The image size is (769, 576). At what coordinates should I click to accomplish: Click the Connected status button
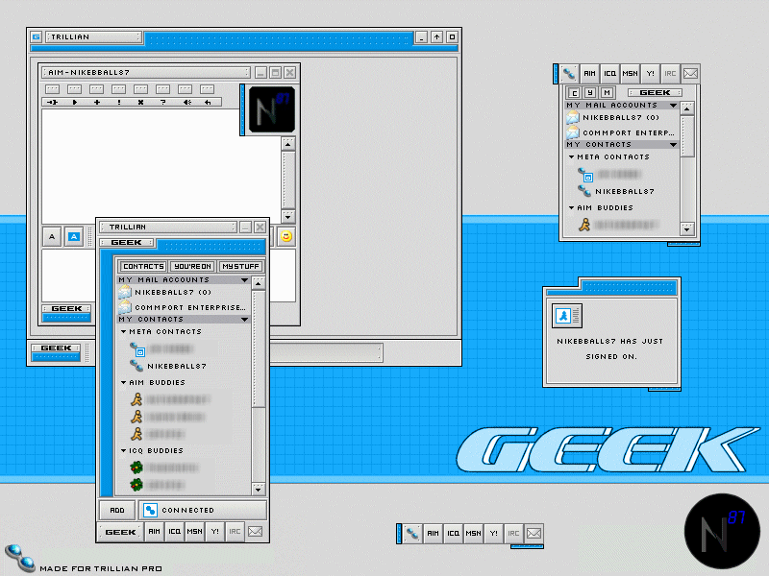coord(203,511)
